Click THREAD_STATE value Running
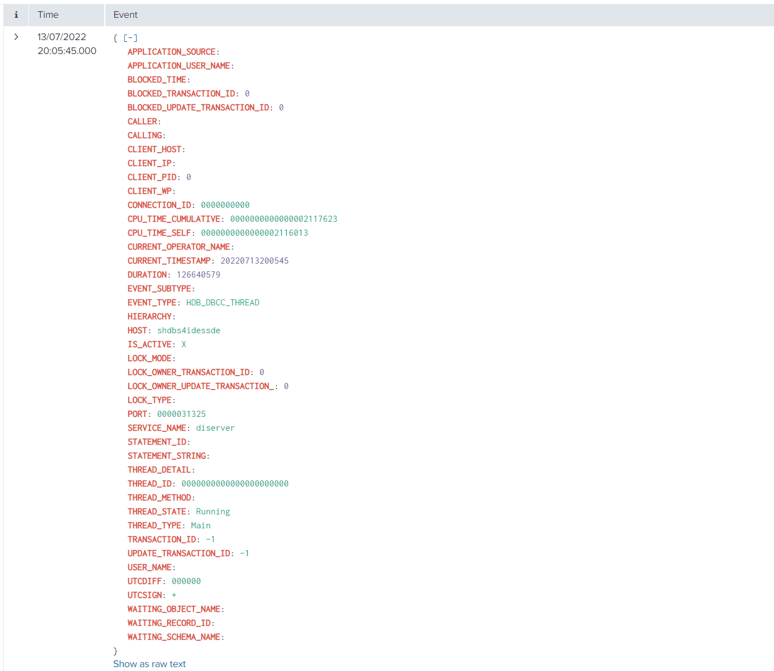 (x=213, y=512)
